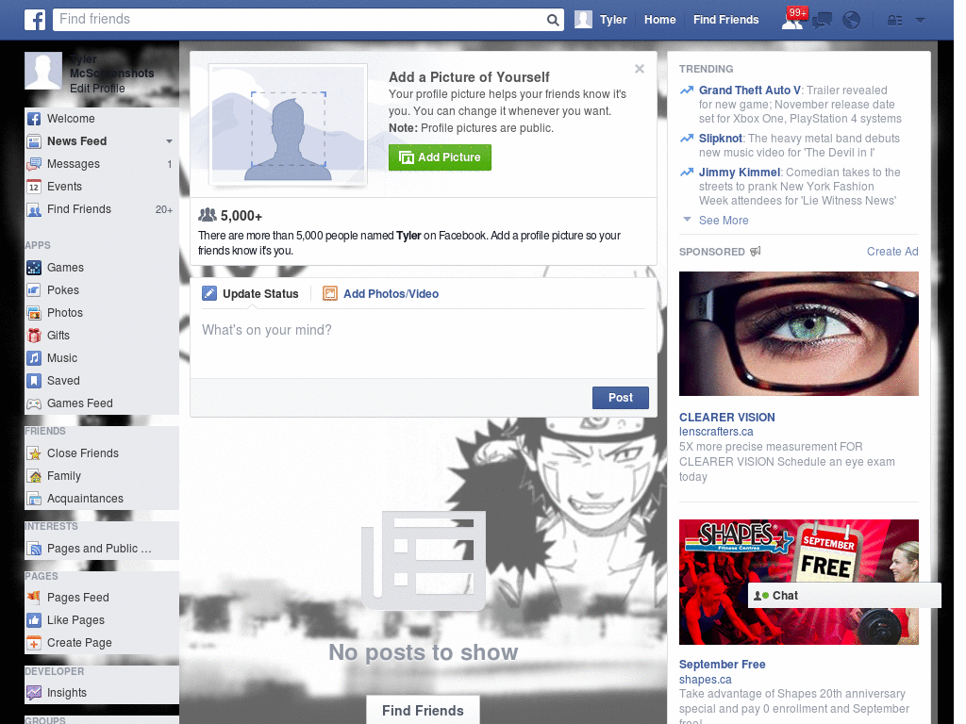This screenshot has height=724, width=966.
Task: Close the Add a Picture card
Action: 640,69
